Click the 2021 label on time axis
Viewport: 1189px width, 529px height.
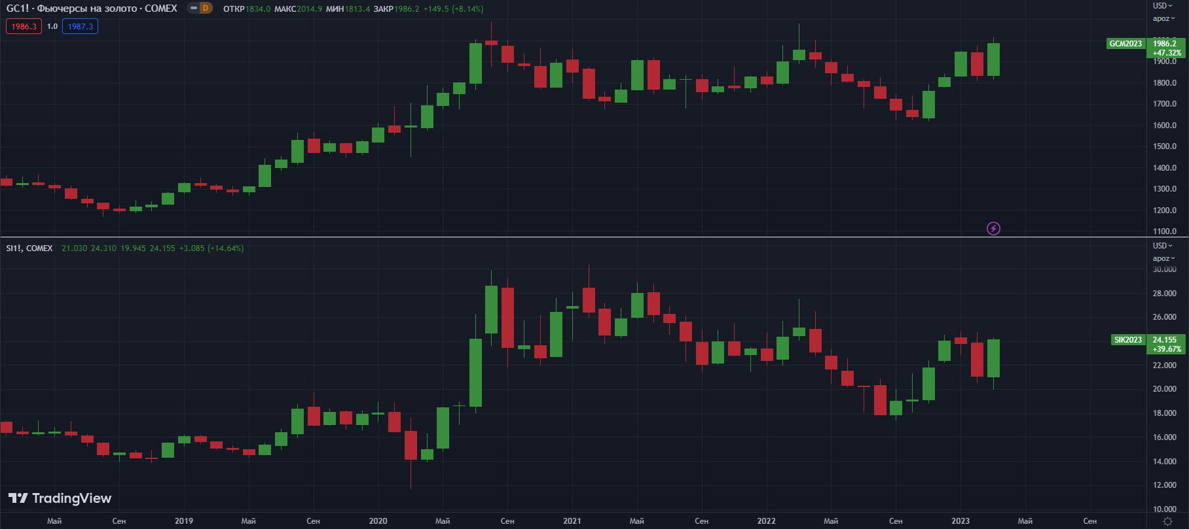click(x=572, y=521)
